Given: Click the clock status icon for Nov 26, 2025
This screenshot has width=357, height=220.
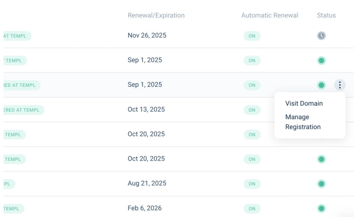Looking at the screenshot, I should [321, 36].
